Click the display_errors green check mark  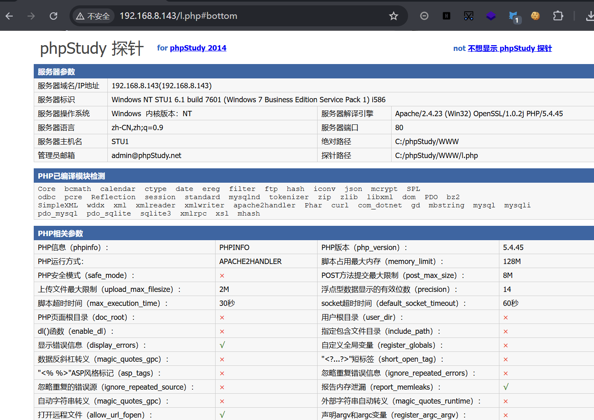tap(222, 345)
